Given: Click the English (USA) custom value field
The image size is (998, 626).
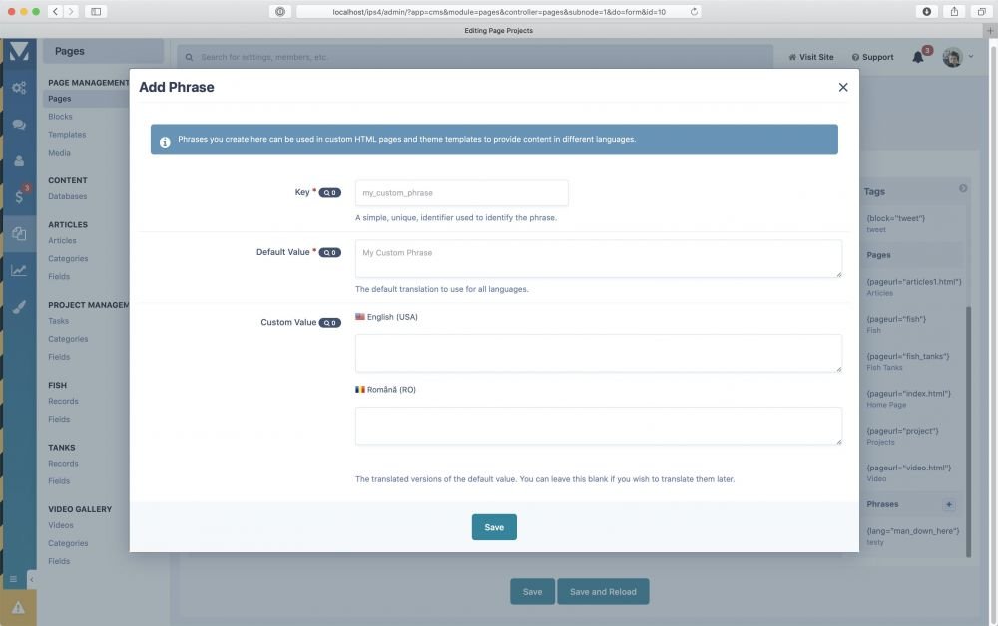Looking at the screenshot, I should pyautogui.click(x=598, y=353).
